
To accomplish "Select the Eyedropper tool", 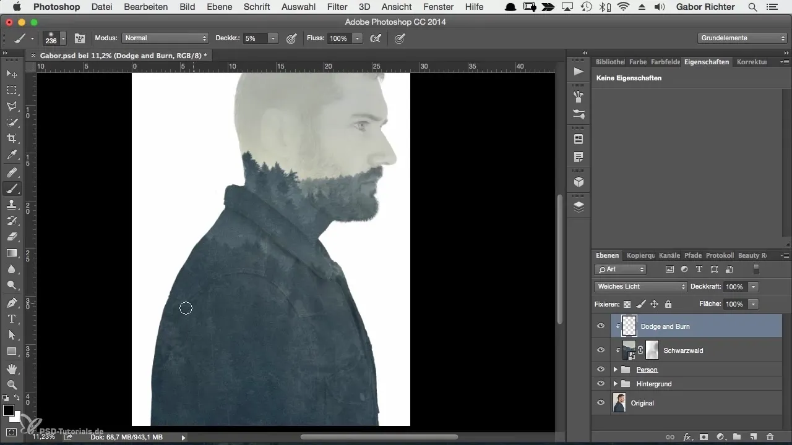I will 12,155.
